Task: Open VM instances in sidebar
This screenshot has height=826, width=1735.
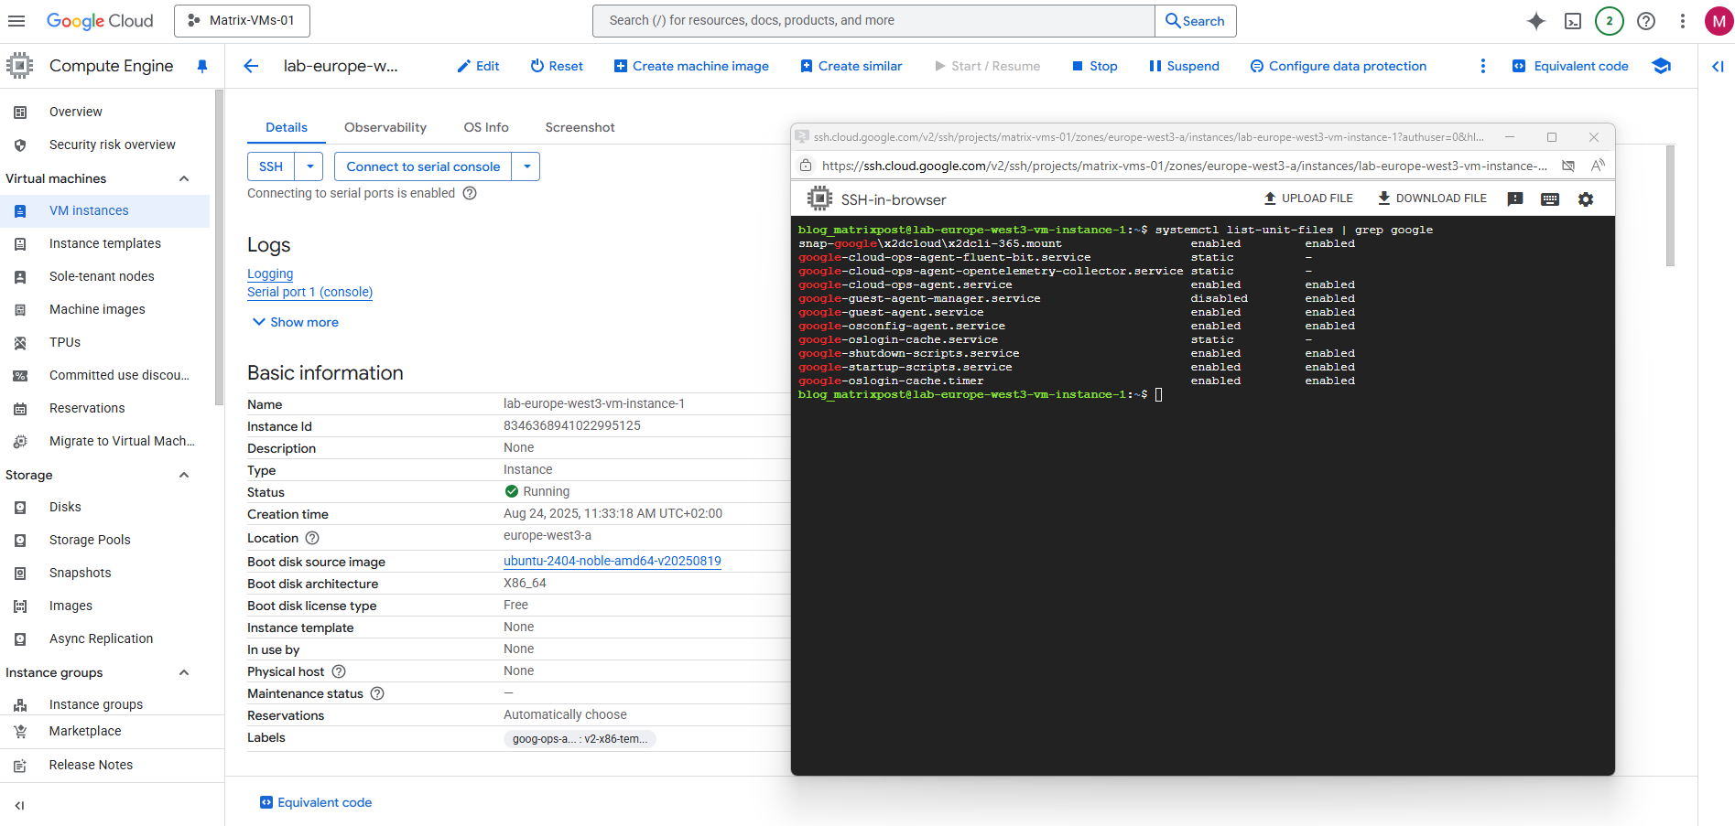Action: (x=104, y=210)
